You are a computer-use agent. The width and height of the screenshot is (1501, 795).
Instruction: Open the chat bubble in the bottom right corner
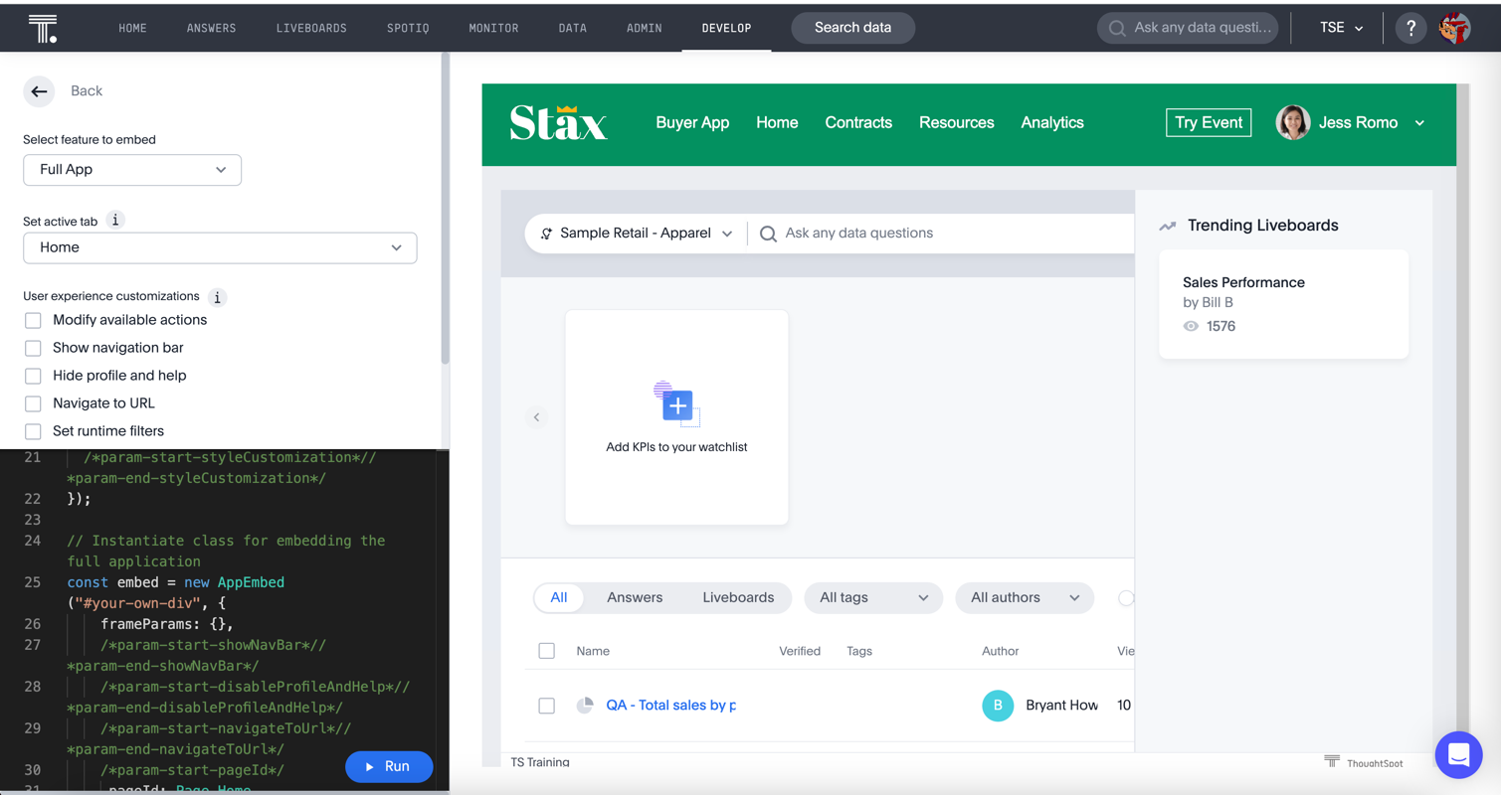pyautogui.click(x=1458, y=755)
